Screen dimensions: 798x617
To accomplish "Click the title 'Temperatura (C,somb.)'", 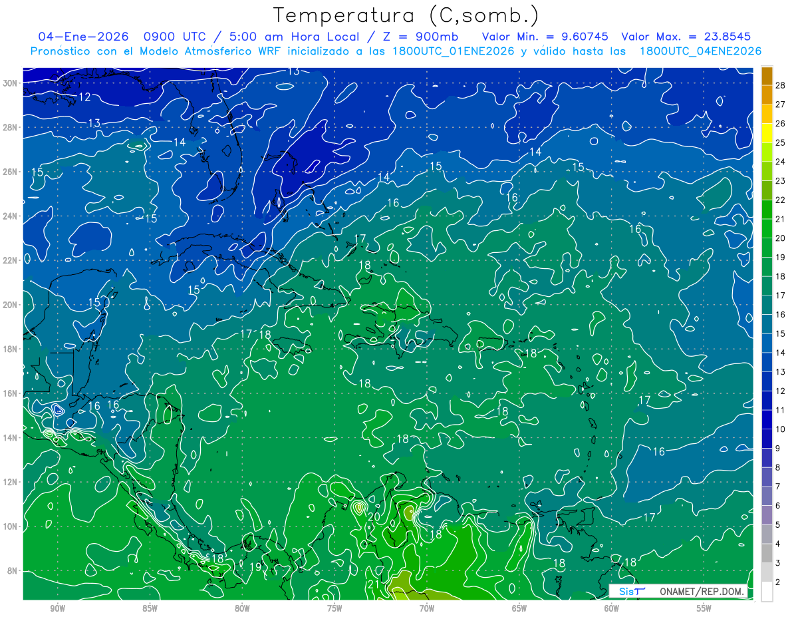I will pos(406,15).
